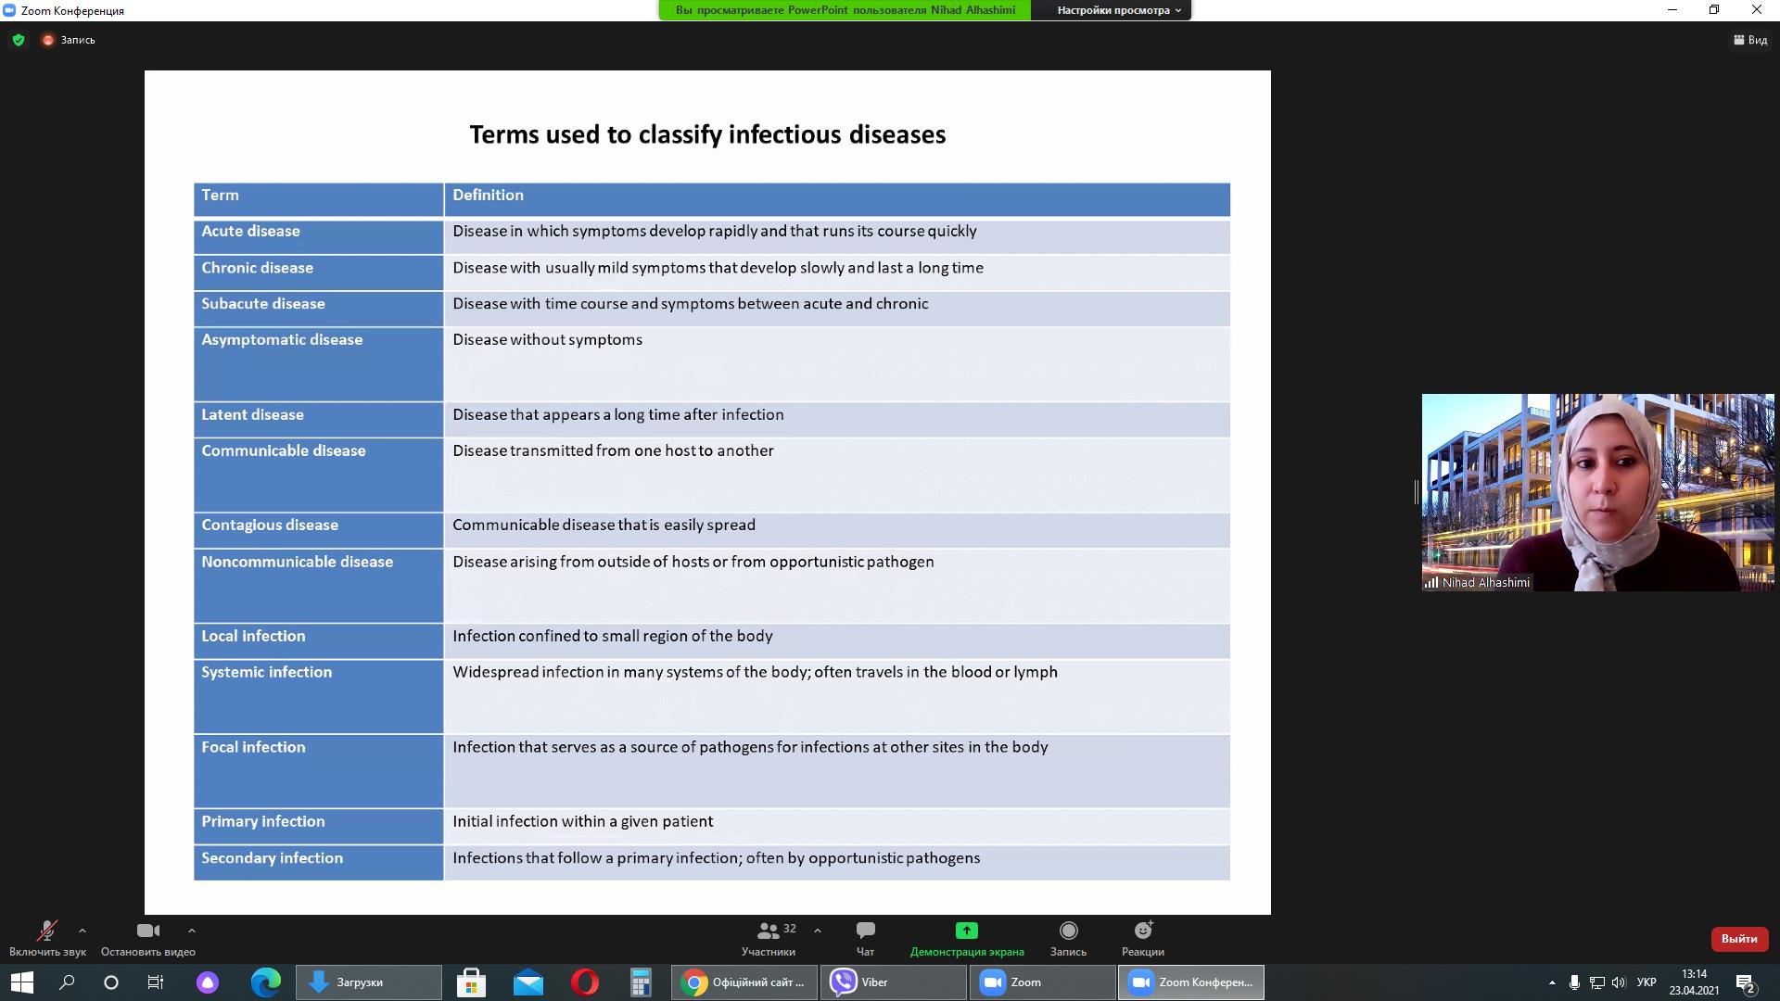Open Реакции reactions menu
The width and height of the screenshot is (1780, 1001).
1143,938
